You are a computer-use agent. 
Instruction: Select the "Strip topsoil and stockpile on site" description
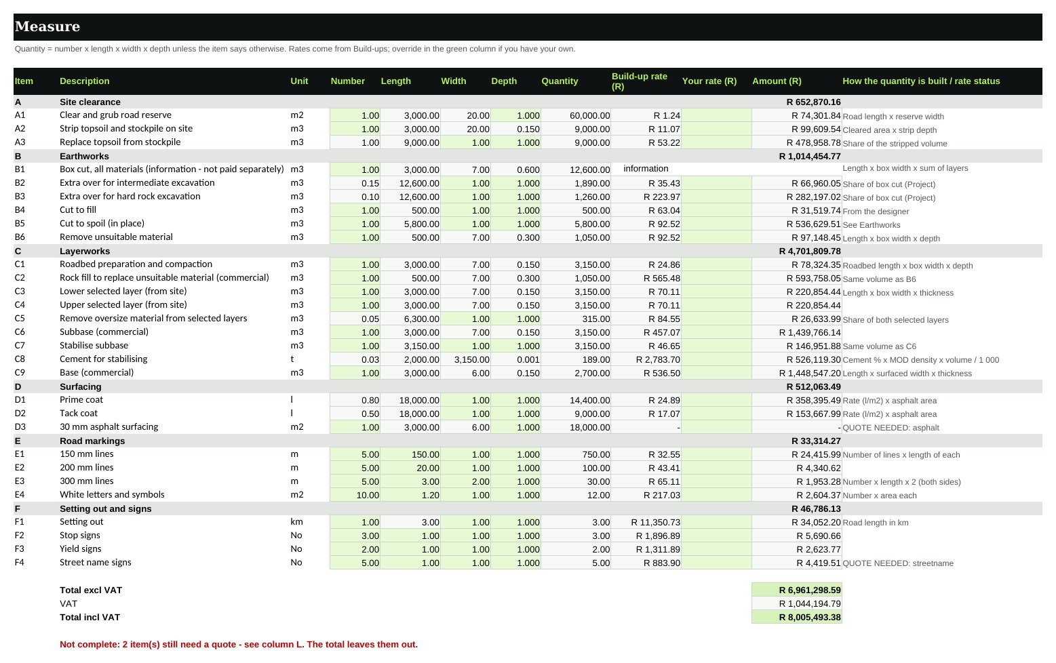coord(126,129)
